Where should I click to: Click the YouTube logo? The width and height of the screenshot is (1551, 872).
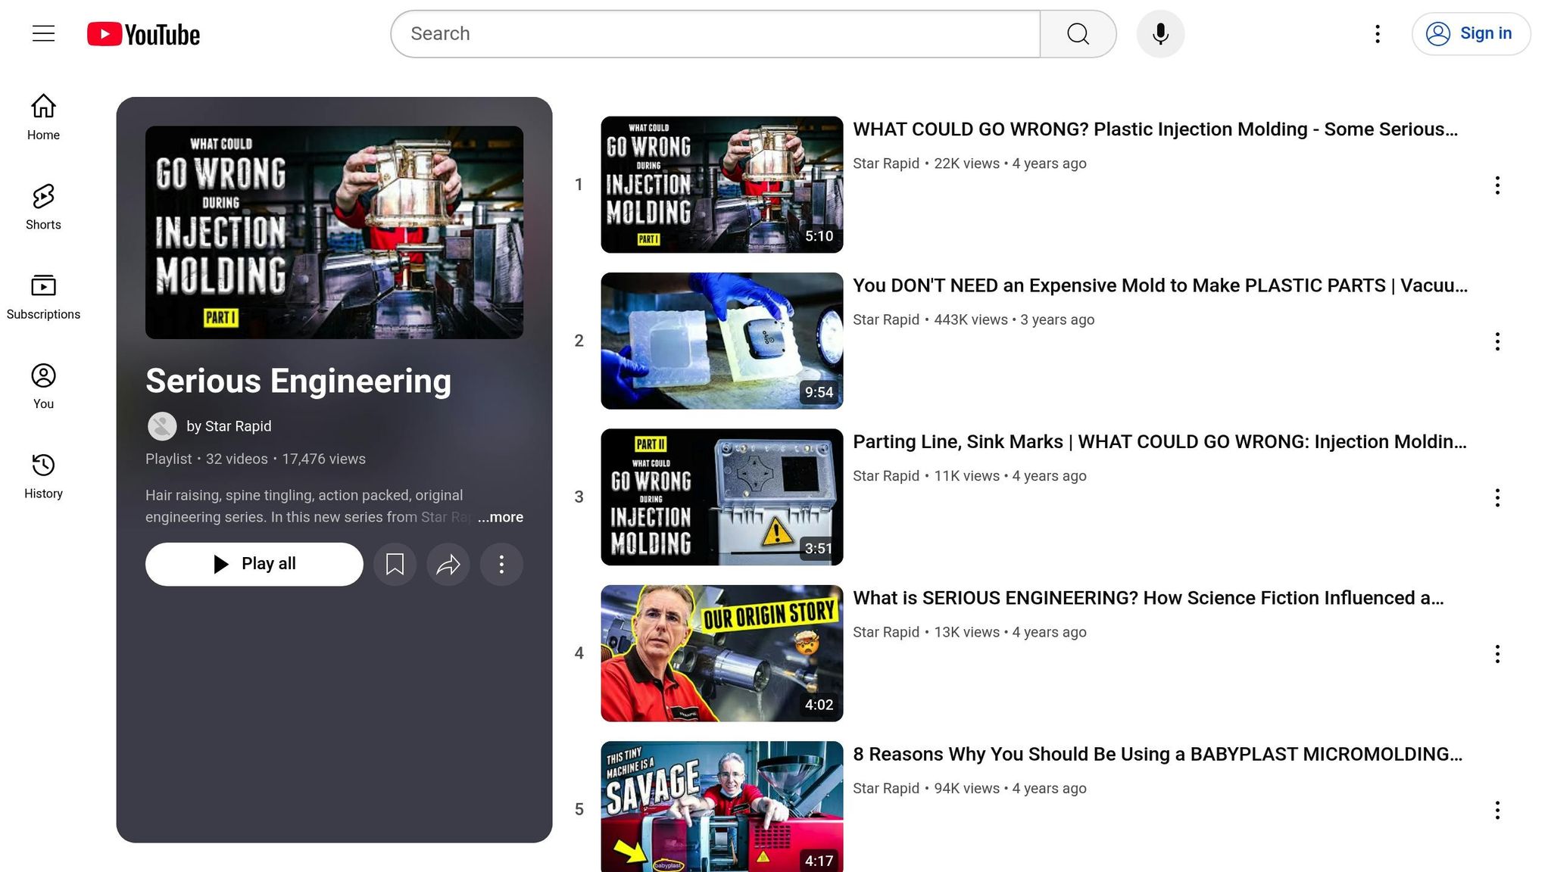(143, 34)
